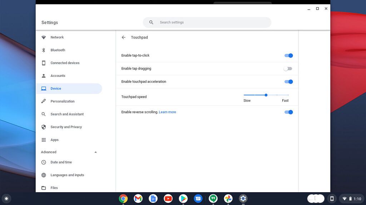Open YouTube from the shelf
Image resolution: width=366 pixels, height=205 pixels.
pyautogui.click(x=168, y=198)
